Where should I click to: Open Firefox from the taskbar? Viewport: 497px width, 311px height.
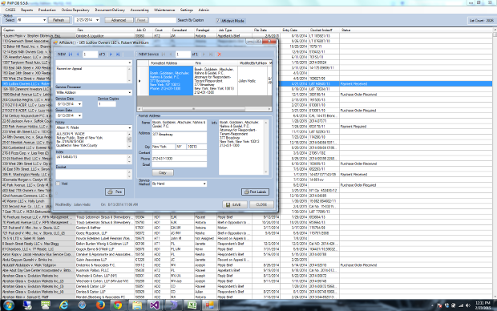click(x=100, y=305)
